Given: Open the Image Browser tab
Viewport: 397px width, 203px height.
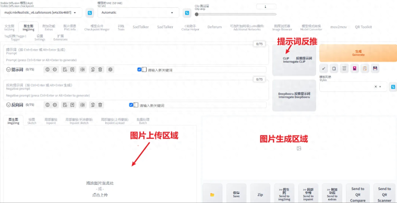Looking at the screenshot, I should [282, 28].
